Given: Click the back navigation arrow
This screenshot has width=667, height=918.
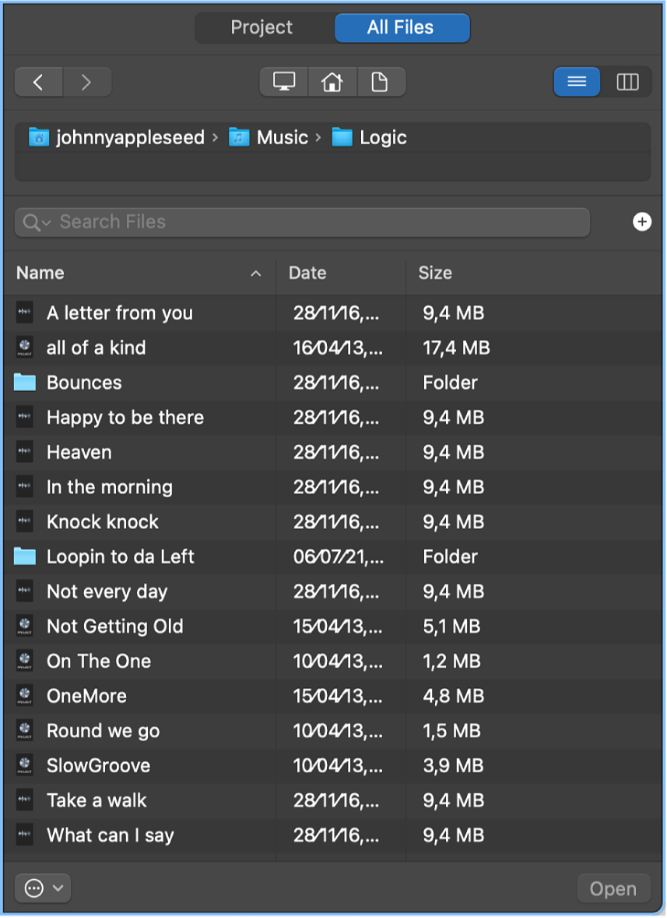Looking at the screenshot, I should tap(38, 82).
